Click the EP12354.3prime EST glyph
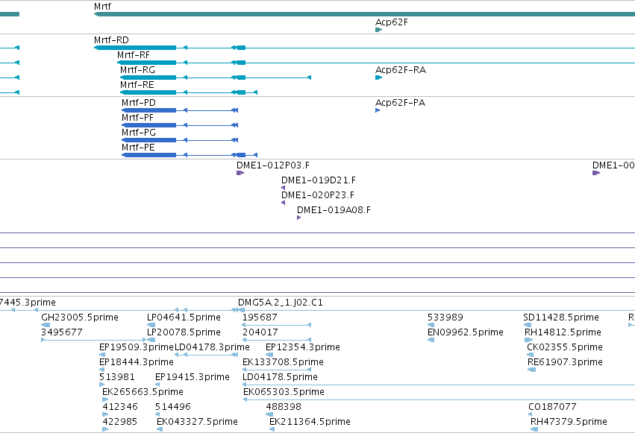Screen dimensions: 635x433 tap(269, 355)
